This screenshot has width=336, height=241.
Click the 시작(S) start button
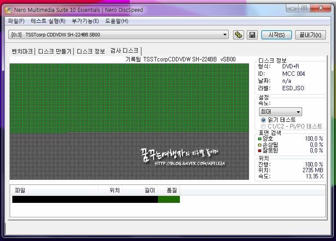(277, 35)
